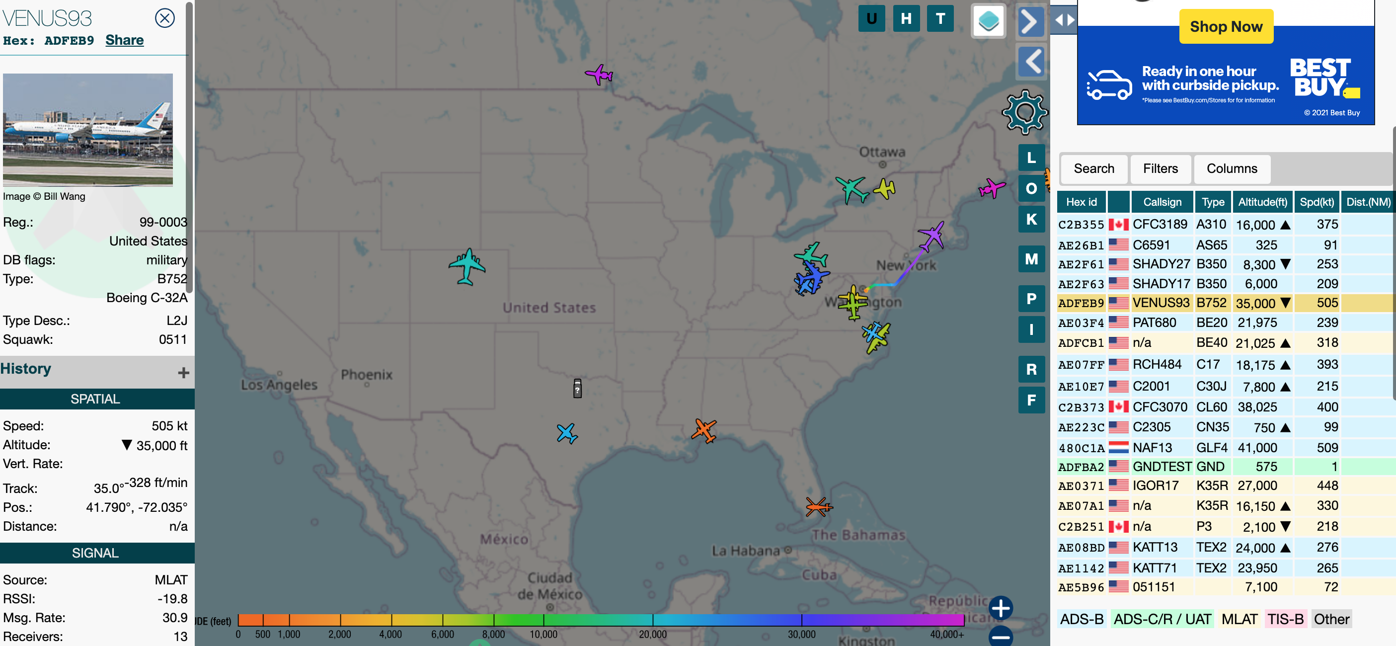Toggle the M multi-select button

coord(1031,259)
